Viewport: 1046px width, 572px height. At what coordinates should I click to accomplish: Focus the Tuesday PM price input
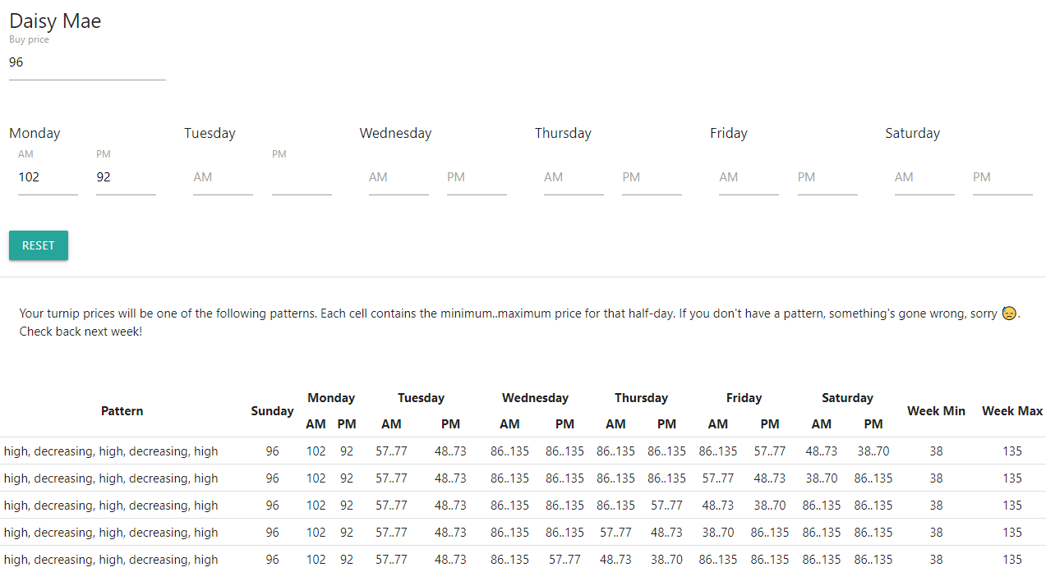302,177
